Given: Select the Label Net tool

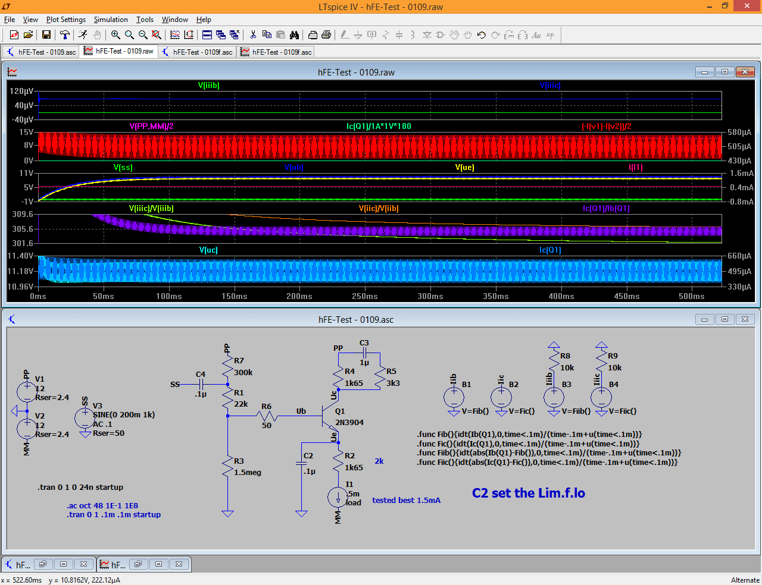Looking at the screenshot, I should (x=371, y=35).
